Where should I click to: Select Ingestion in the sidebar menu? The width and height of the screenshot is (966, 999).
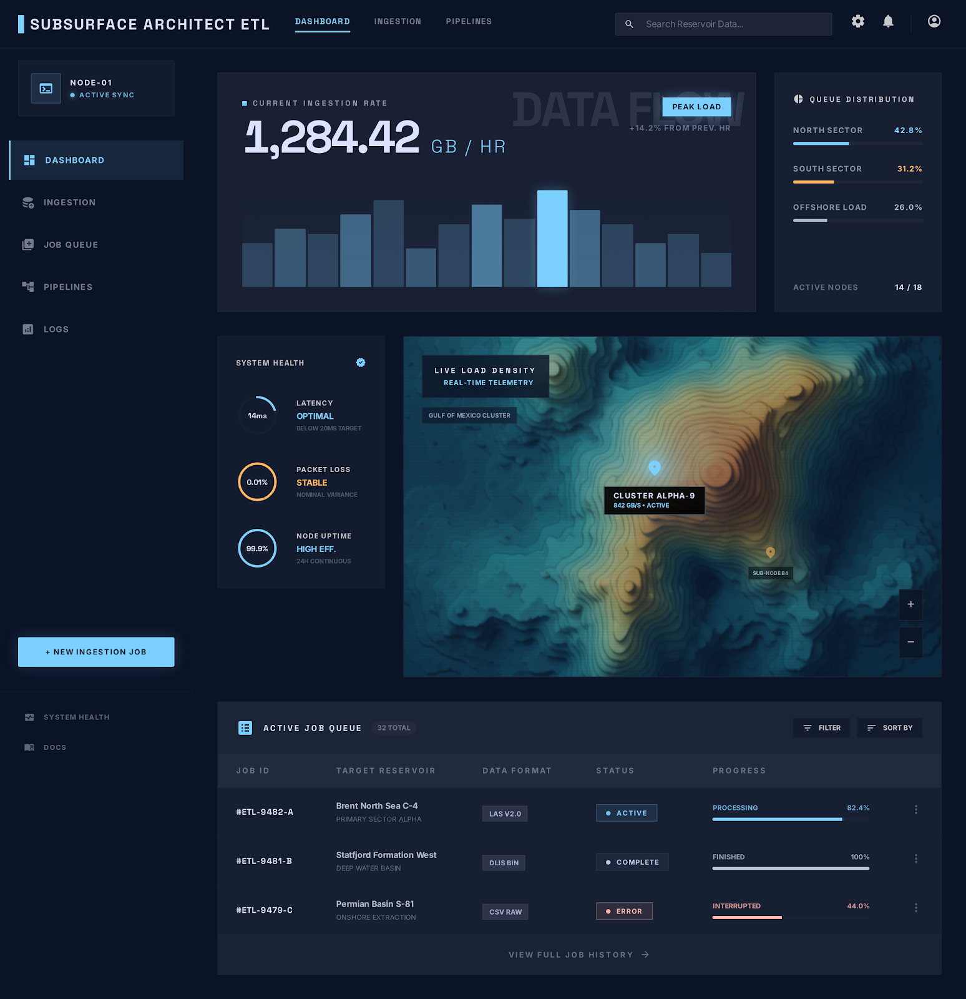97,202
